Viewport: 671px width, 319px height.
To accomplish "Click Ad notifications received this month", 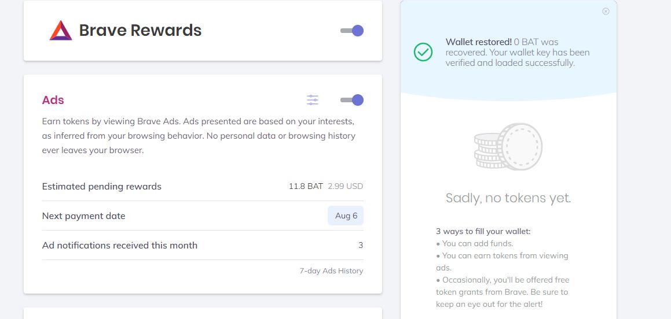I will pos(120,245).
